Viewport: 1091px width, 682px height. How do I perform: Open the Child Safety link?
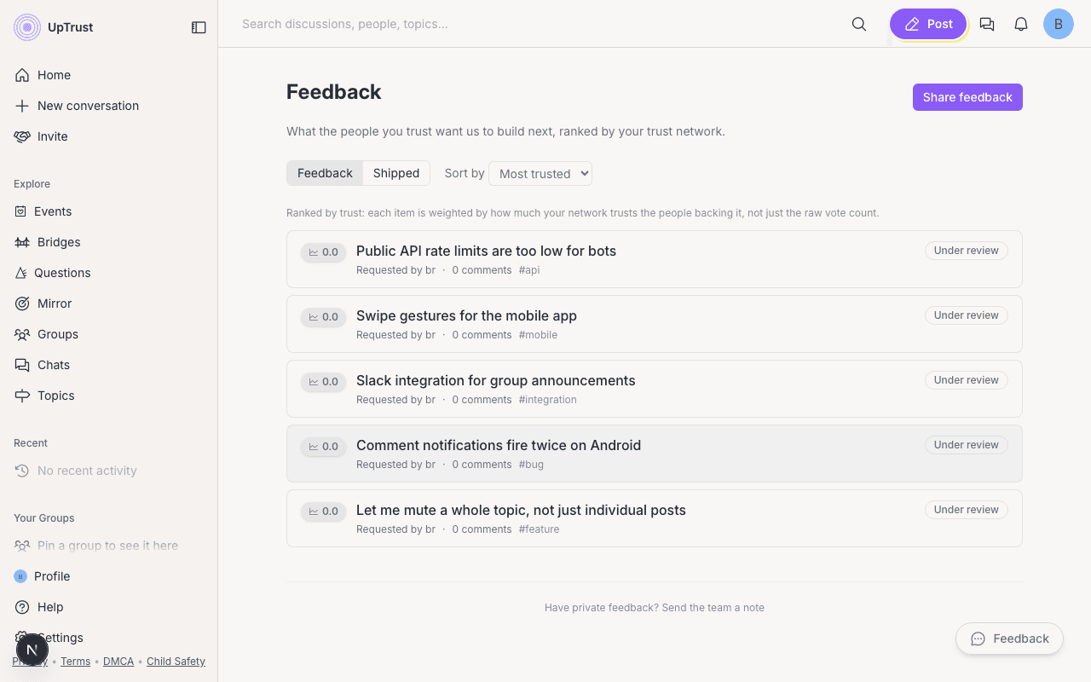(176, 662)
